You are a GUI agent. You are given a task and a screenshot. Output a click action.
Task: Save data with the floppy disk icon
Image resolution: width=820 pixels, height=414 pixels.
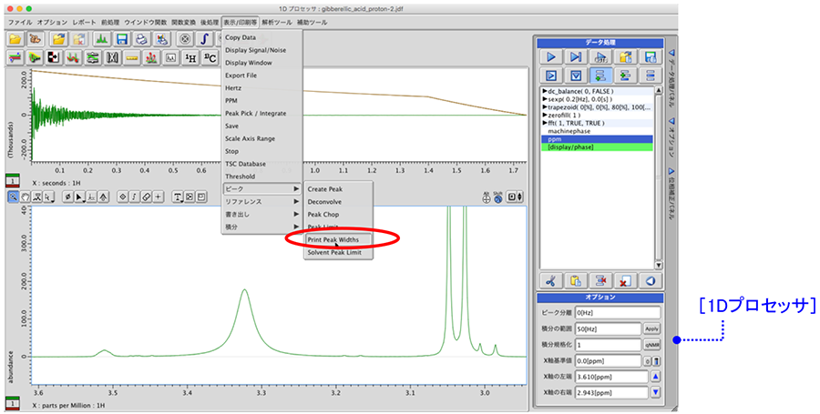(121, 39)
